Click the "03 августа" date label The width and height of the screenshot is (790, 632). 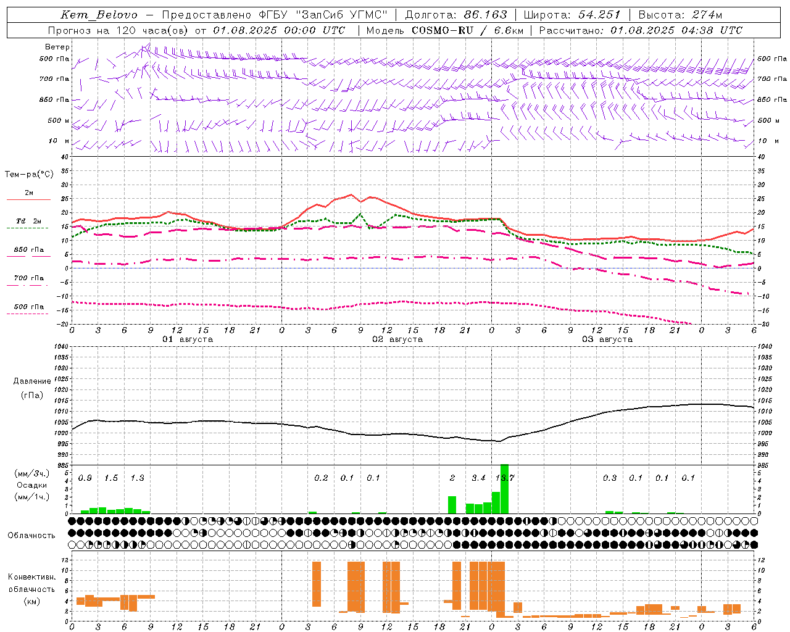[607, 339]
